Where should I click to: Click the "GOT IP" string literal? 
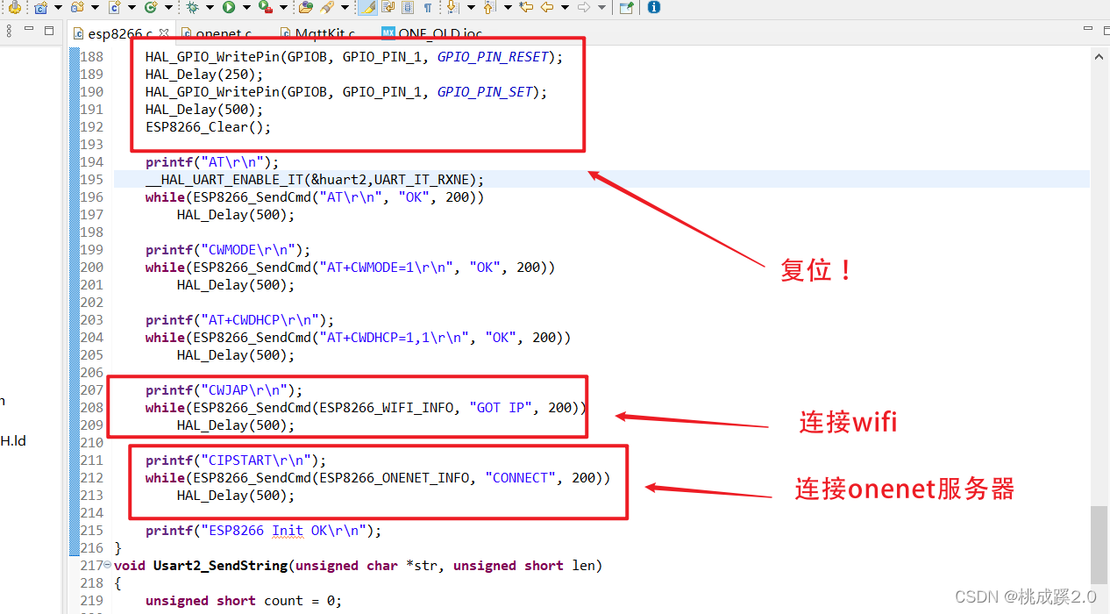coord(501,408)
